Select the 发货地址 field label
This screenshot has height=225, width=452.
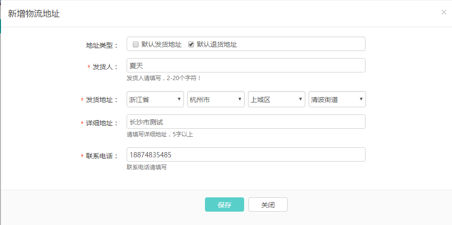pos(101,100)
